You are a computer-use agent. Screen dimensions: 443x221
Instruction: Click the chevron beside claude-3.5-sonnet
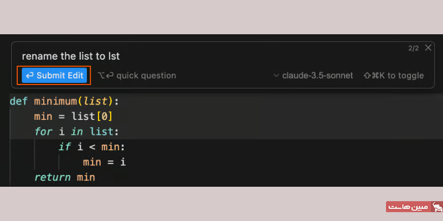point(276,76)
